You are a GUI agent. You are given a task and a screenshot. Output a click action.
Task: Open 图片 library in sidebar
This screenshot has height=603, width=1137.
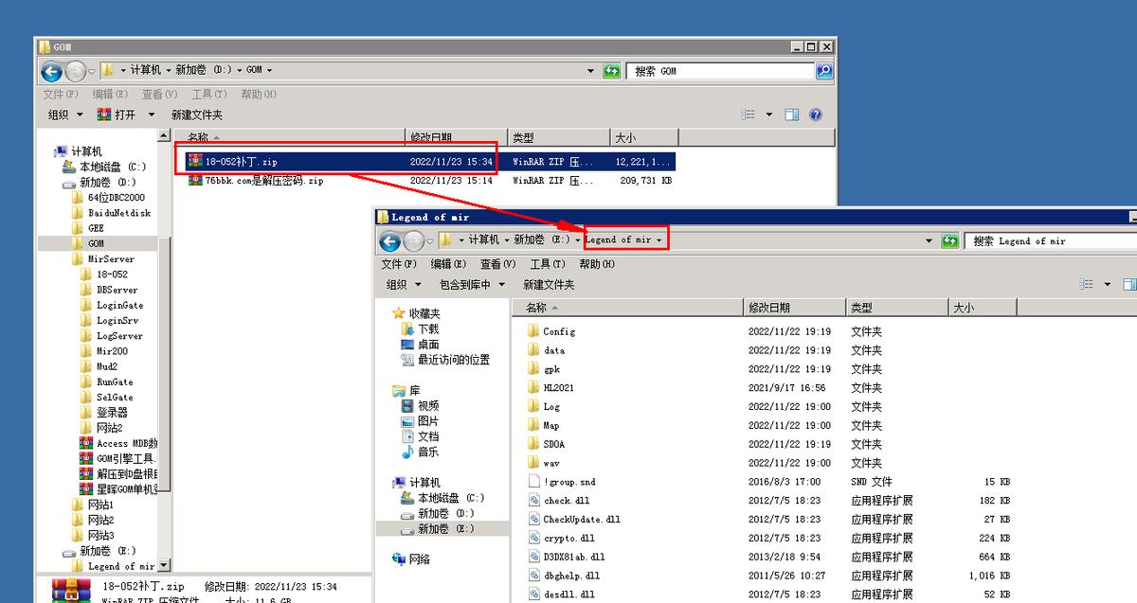(418, 421)
